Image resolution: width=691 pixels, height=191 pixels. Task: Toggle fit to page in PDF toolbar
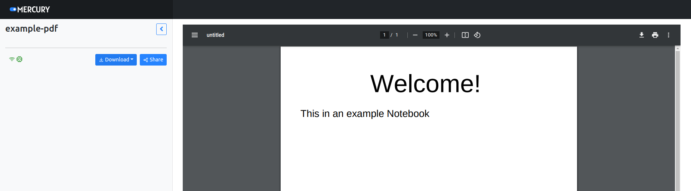click(x=465, y=35)
